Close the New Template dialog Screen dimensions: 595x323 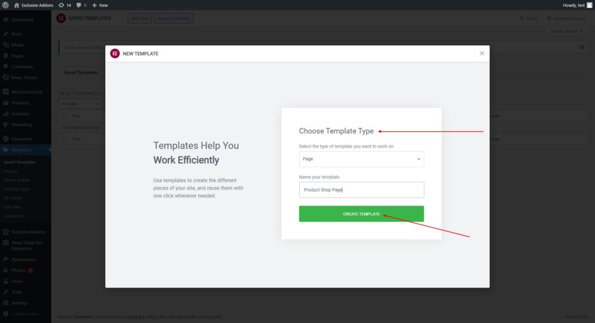click(x=482, y=53)
